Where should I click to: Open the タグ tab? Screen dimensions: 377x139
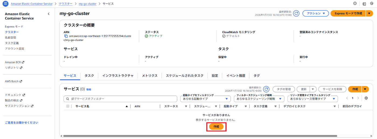click(257, 76)
